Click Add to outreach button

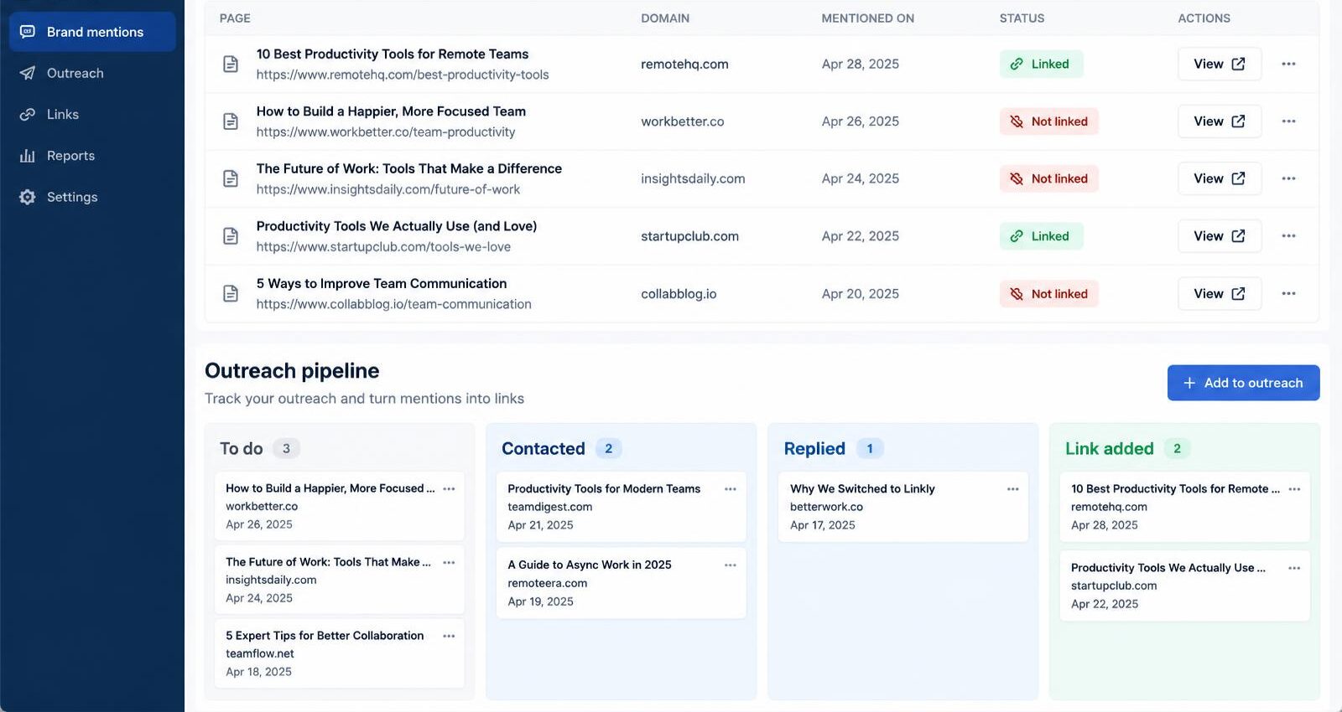[x=1243, y=383]
